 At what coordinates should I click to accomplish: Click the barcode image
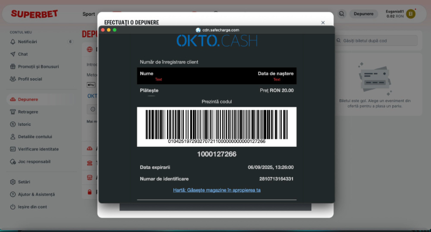click(x=217, y=127)
